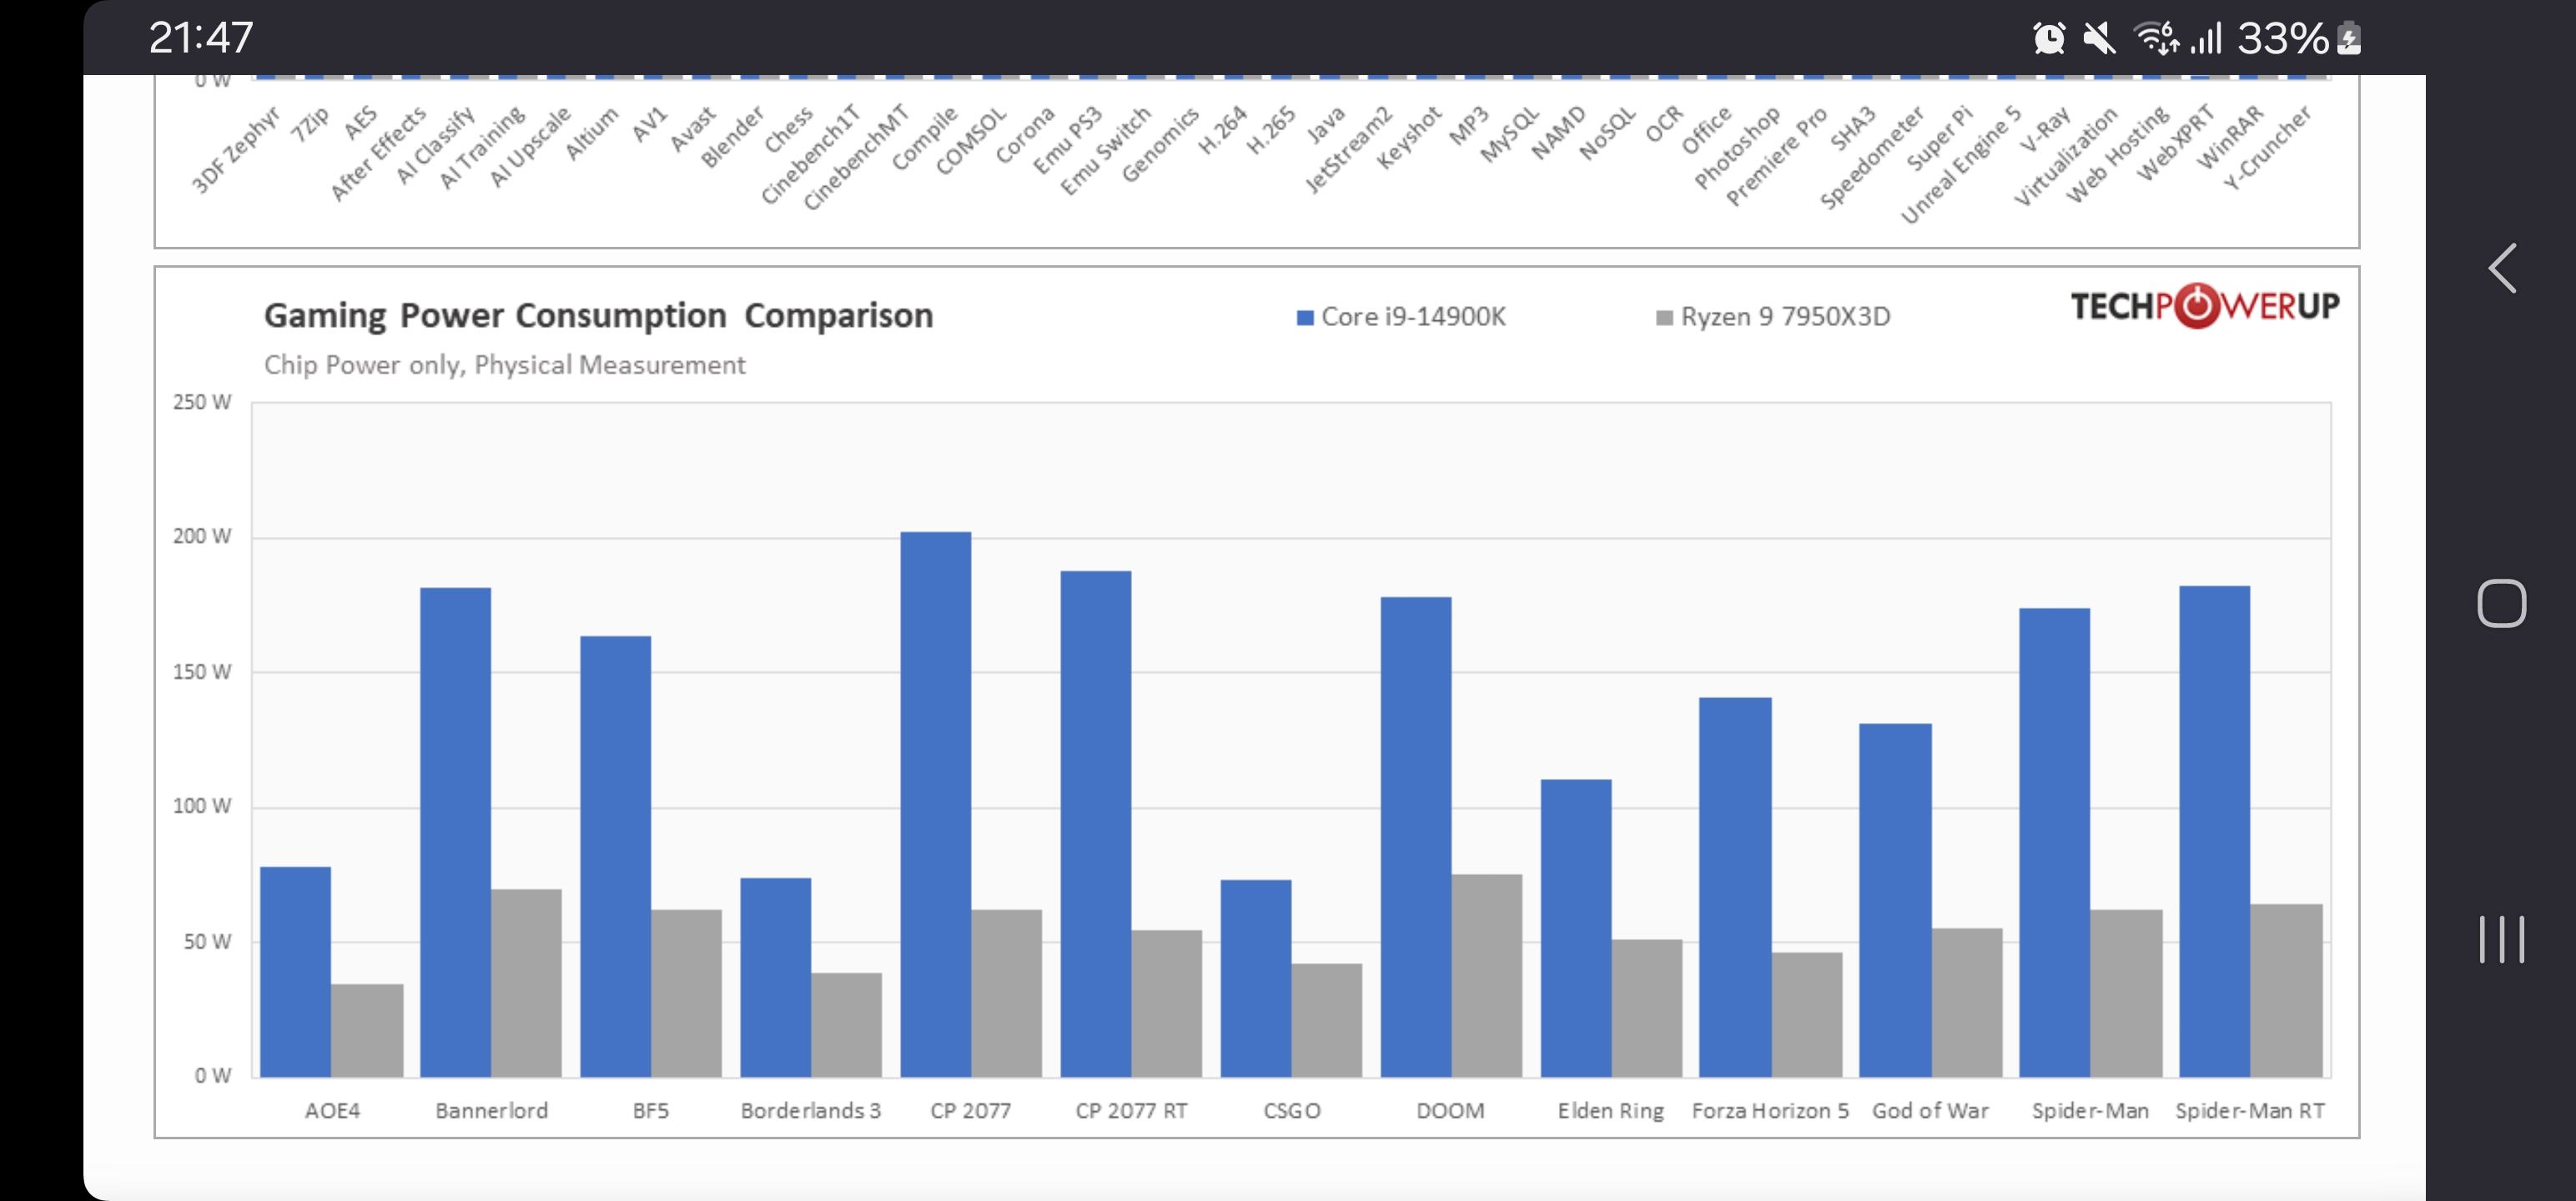Viewport: 2576px width, 1201px height.
Task: Tap the blue AOE4 bar
Action: [x=295, y=972]
